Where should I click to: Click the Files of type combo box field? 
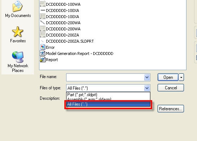(x=108, y=88)
